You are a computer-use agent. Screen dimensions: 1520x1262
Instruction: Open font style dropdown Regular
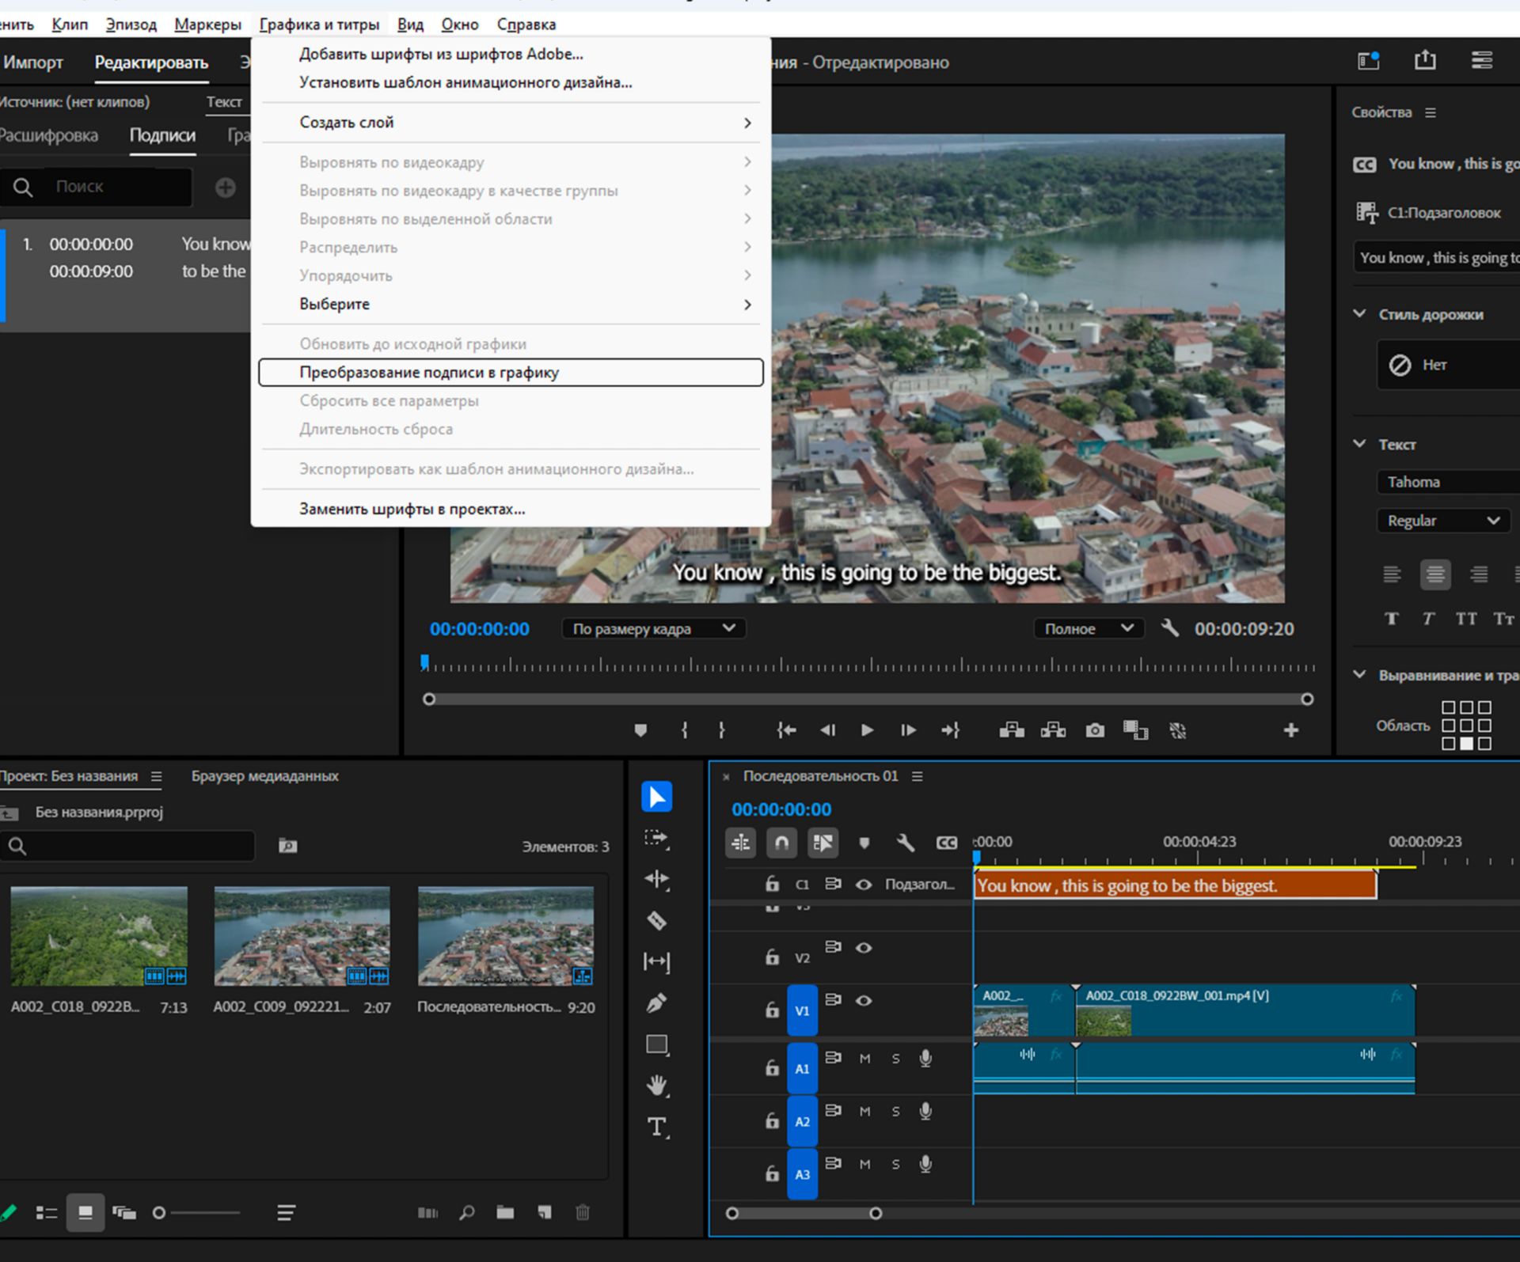point(1444,521)
